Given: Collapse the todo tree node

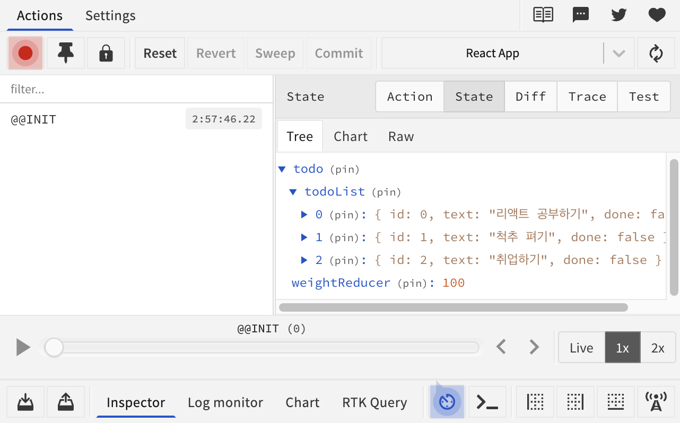Looking at the screenshot, I should tap(282, 170).
